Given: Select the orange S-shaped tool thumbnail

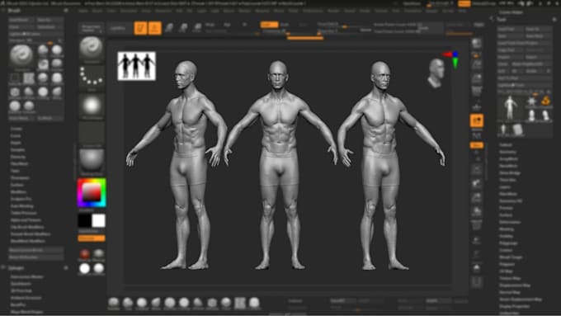Looking at the screenshot, I should pyautogui.click(x=545, y=101).
